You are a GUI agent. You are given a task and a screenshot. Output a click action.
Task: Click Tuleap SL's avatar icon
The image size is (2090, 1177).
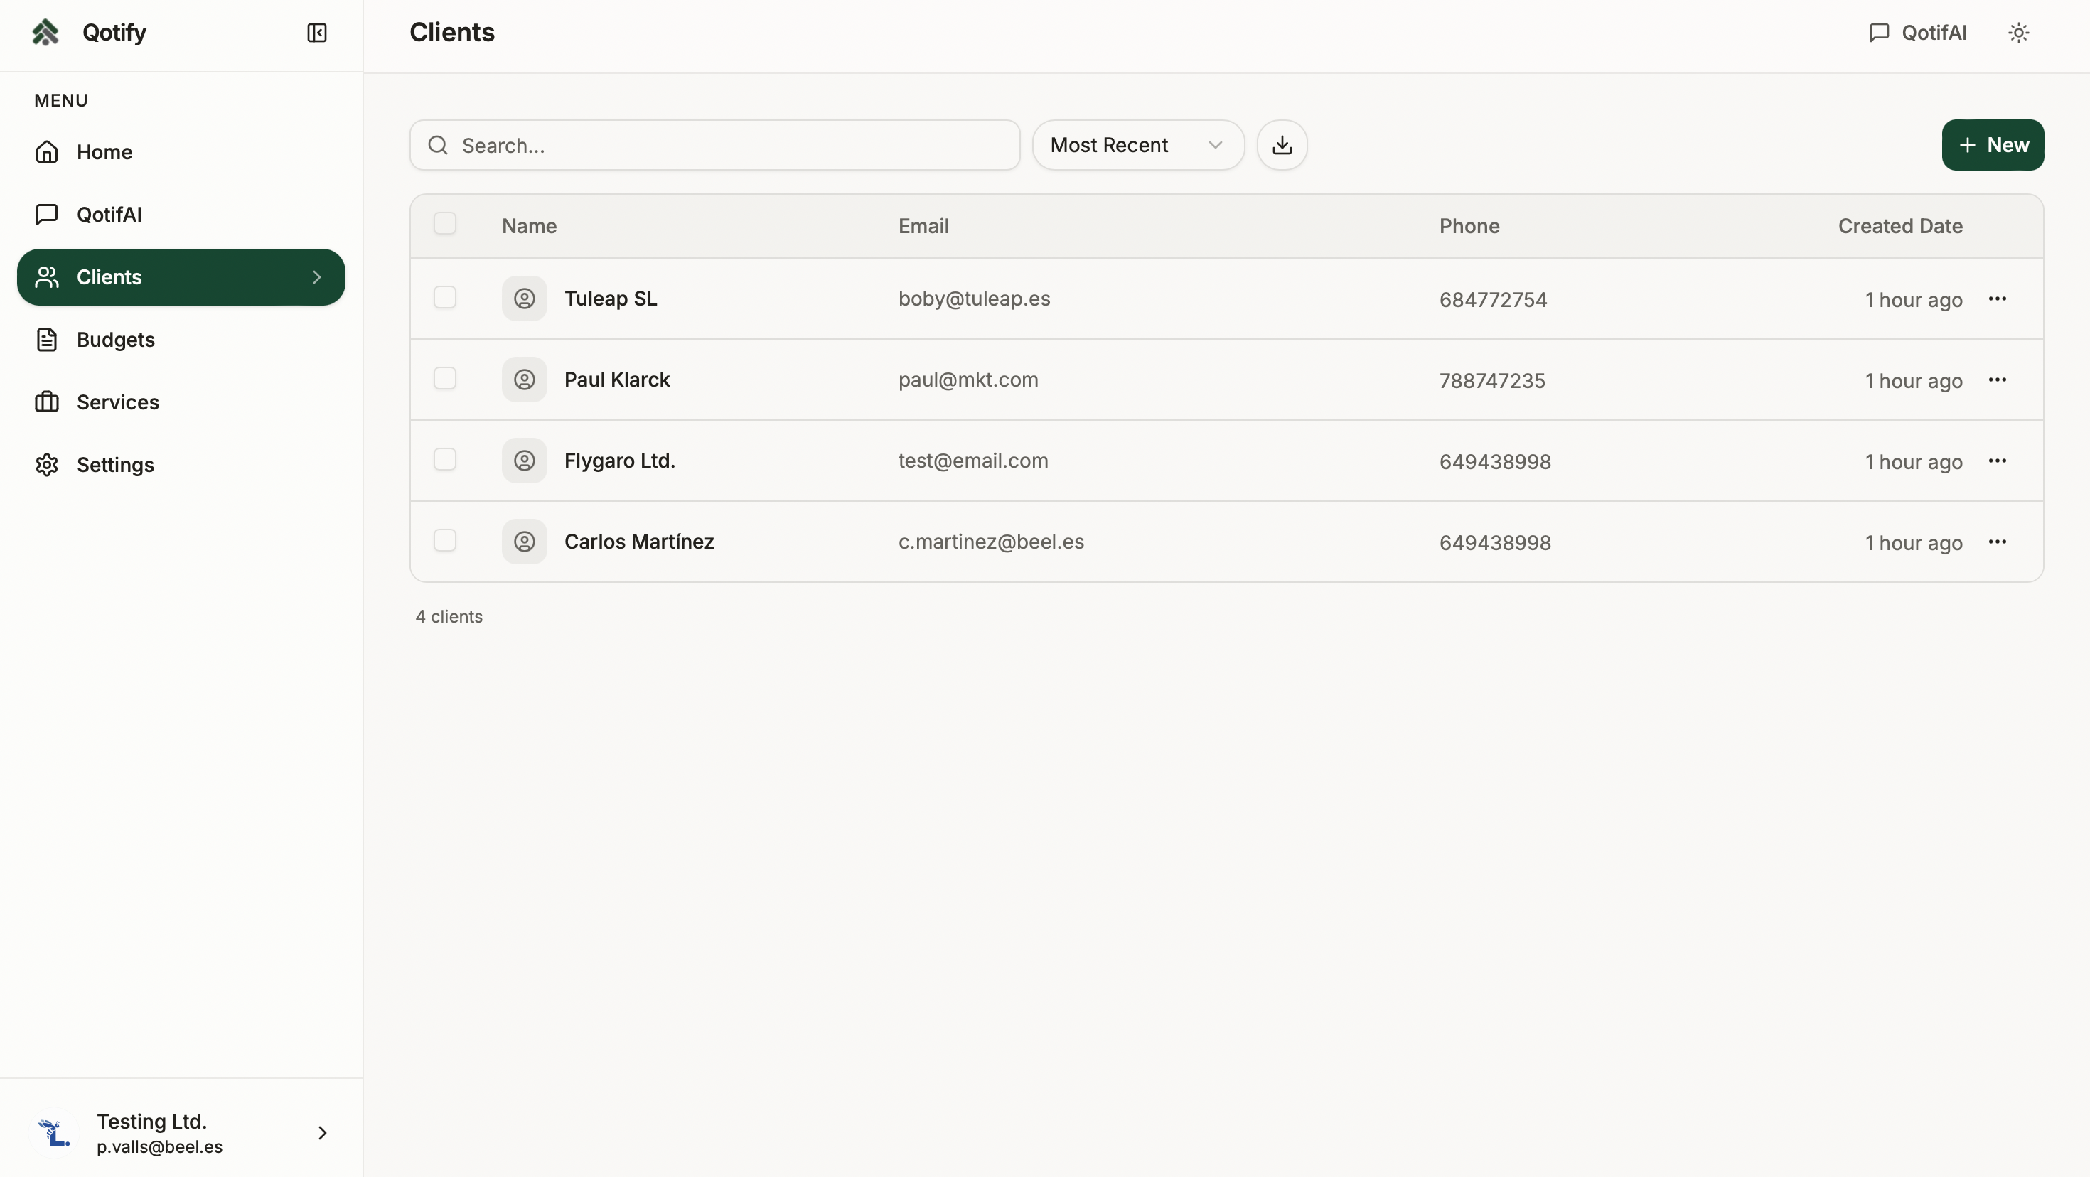tap(524, 298)
